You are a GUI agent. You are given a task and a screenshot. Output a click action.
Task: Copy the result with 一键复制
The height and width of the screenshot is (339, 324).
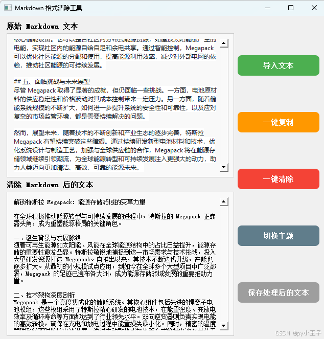click(x=279, y=122)
